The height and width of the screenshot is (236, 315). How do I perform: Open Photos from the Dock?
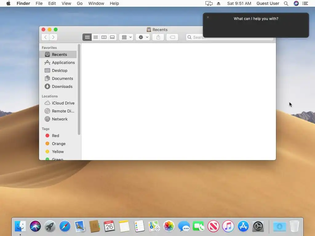tap(169, 226)
